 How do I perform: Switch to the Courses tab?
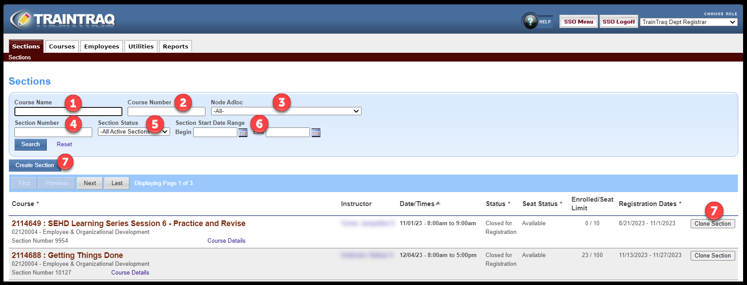(x=62, y=46)
